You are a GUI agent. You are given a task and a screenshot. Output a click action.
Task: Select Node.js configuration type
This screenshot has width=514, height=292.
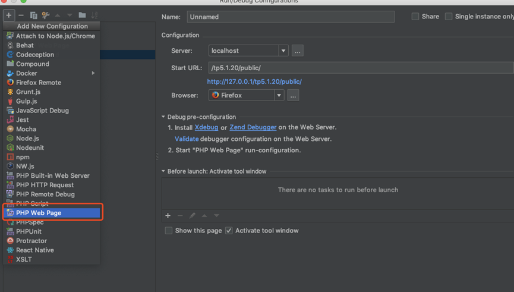(52, 139)
